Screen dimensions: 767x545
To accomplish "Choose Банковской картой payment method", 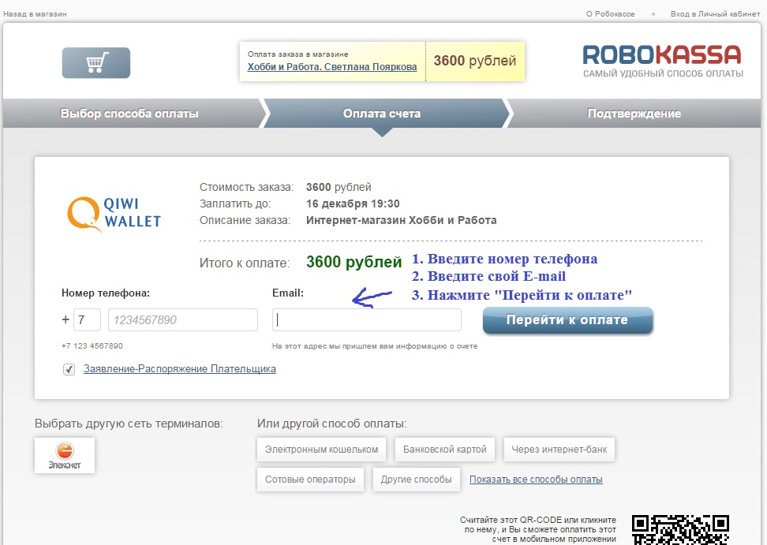I will (x=444, y=450).
